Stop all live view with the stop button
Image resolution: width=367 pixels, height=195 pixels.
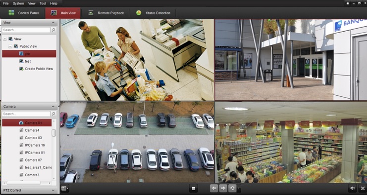[x=193, y=189]
